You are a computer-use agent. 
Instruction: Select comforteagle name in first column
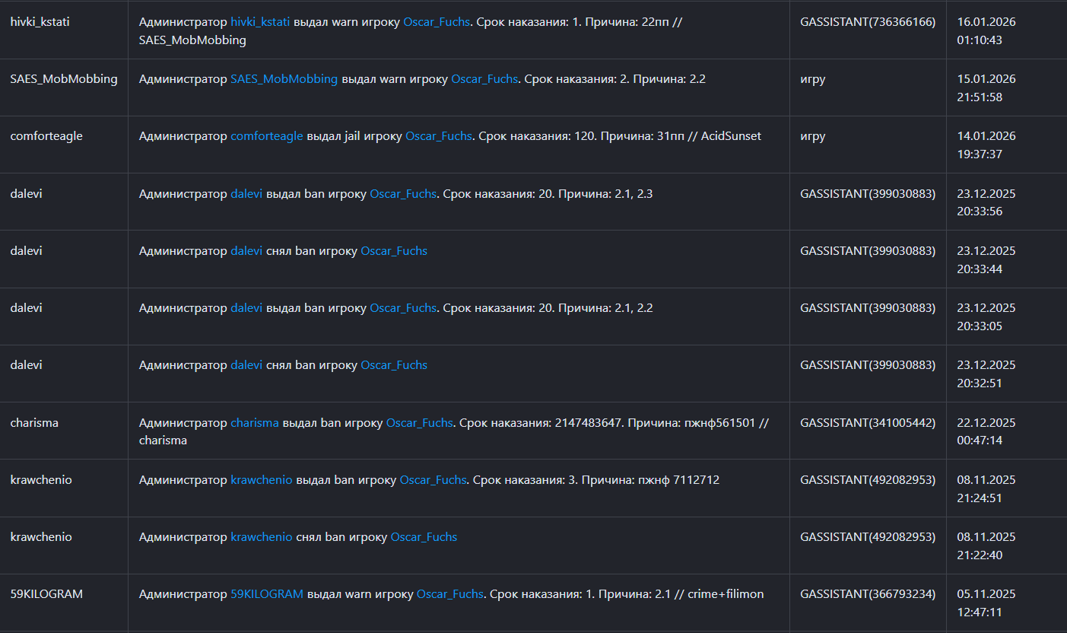(46, 136)
